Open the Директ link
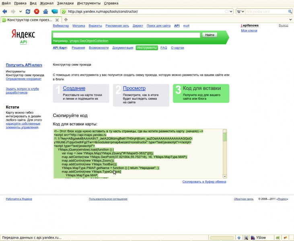294x241 pixels. coord(138,26)
